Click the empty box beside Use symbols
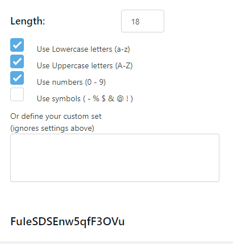The height and width of the screenshot is (244, 233). tap(17, 94)
